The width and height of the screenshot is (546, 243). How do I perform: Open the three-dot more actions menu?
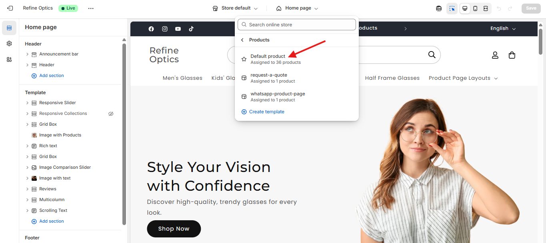point(91,8)
